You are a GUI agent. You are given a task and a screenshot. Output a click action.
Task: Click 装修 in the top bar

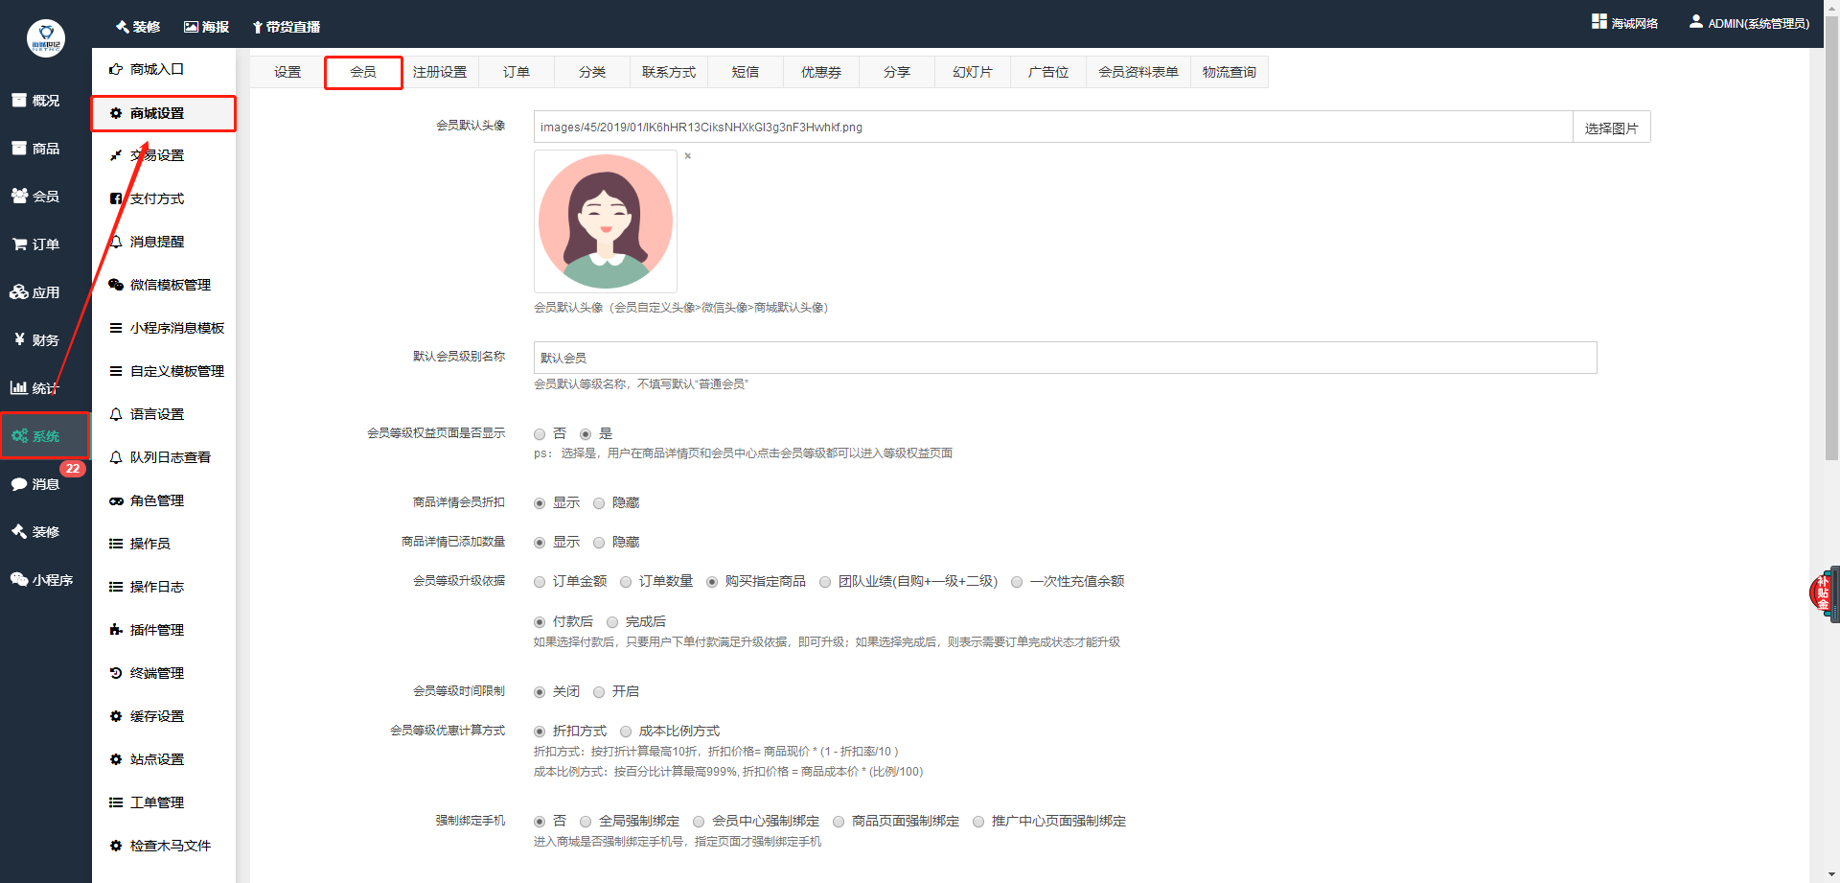tap(138, 27)
